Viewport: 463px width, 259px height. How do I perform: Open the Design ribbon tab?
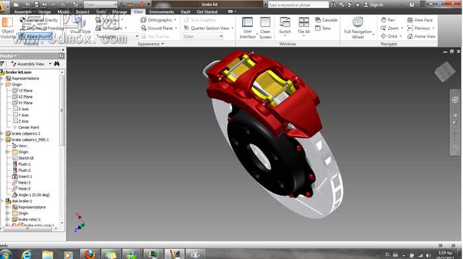(x=44, y=12)
